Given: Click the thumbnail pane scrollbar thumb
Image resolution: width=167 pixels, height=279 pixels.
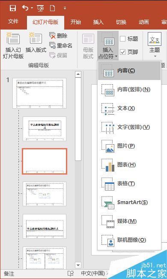Looking at the screenshot, I should pyautogui.click(x=78, y=119).
